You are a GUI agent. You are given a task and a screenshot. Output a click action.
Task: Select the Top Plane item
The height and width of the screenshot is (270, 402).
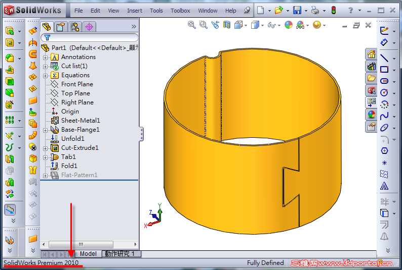click(x=75, y=93)
